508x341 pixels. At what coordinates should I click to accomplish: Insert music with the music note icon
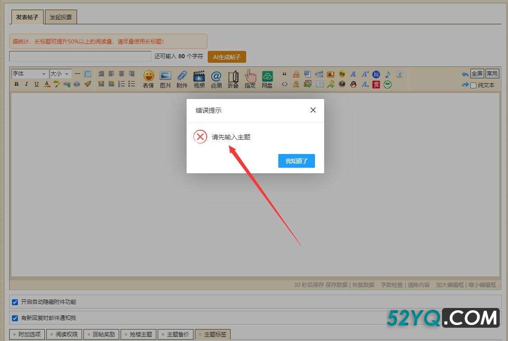(388, 74)
